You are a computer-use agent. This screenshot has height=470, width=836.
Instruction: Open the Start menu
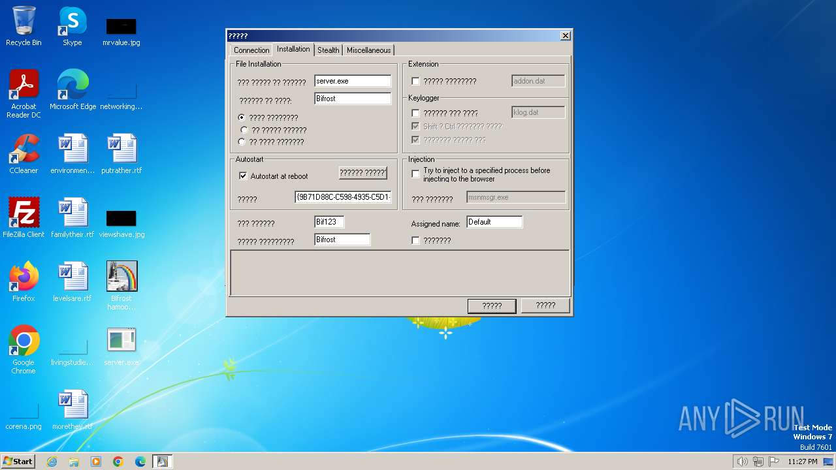coord(18,462)
